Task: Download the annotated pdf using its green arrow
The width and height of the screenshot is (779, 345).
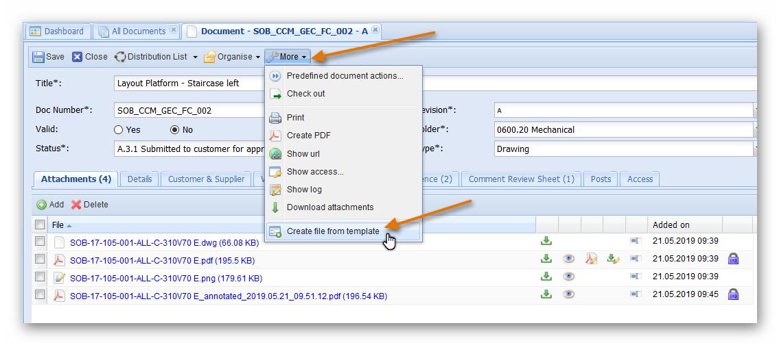Action: point(546,294)
